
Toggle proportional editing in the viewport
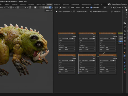click(x=18, y=7)
